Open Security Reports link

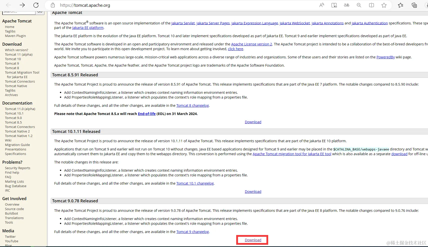(17, 168)
